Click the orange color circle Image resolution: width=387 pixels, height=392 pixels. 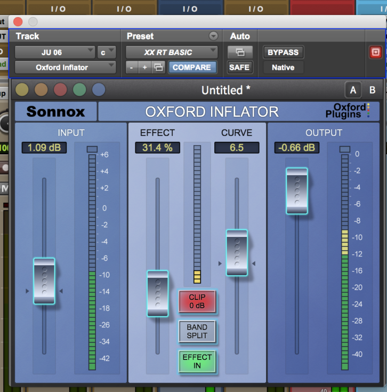click(41, 90)
